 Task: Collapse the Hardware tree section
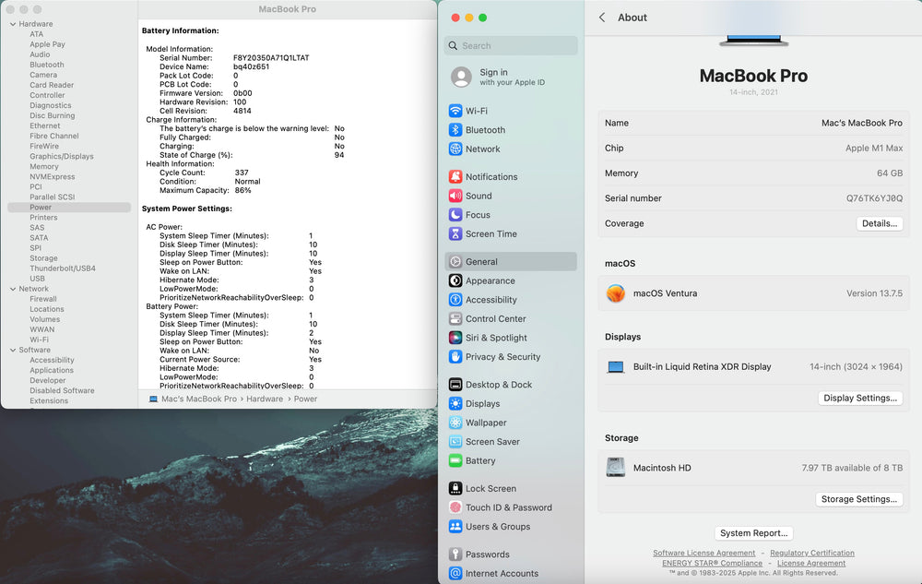(x=12, y=24)
